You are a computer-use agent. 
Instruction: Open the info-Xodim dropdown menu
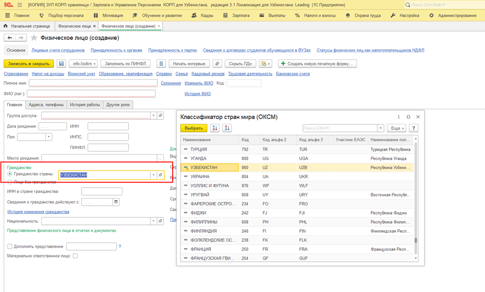click(x=83, y=64)
